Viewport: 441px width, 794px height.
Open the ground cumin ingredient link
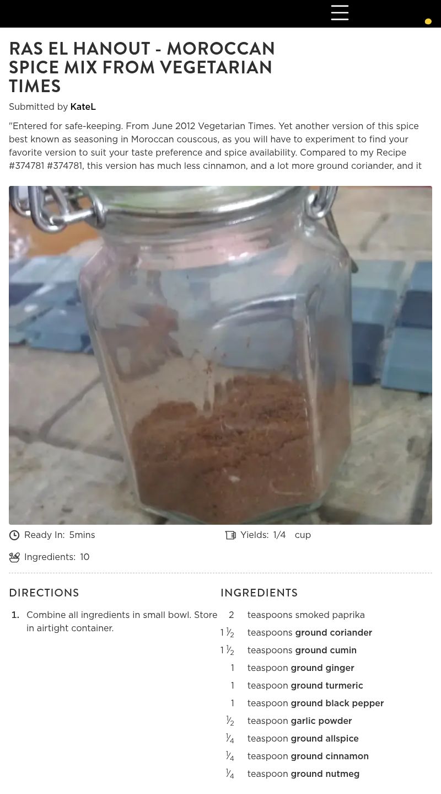(x=326, y=650)
